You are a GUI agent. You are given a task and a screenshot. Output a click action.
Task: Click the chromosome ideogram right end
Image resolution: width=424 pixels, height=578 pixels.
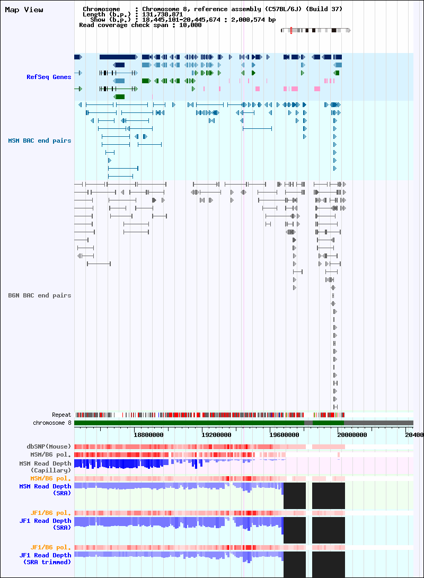348,30
